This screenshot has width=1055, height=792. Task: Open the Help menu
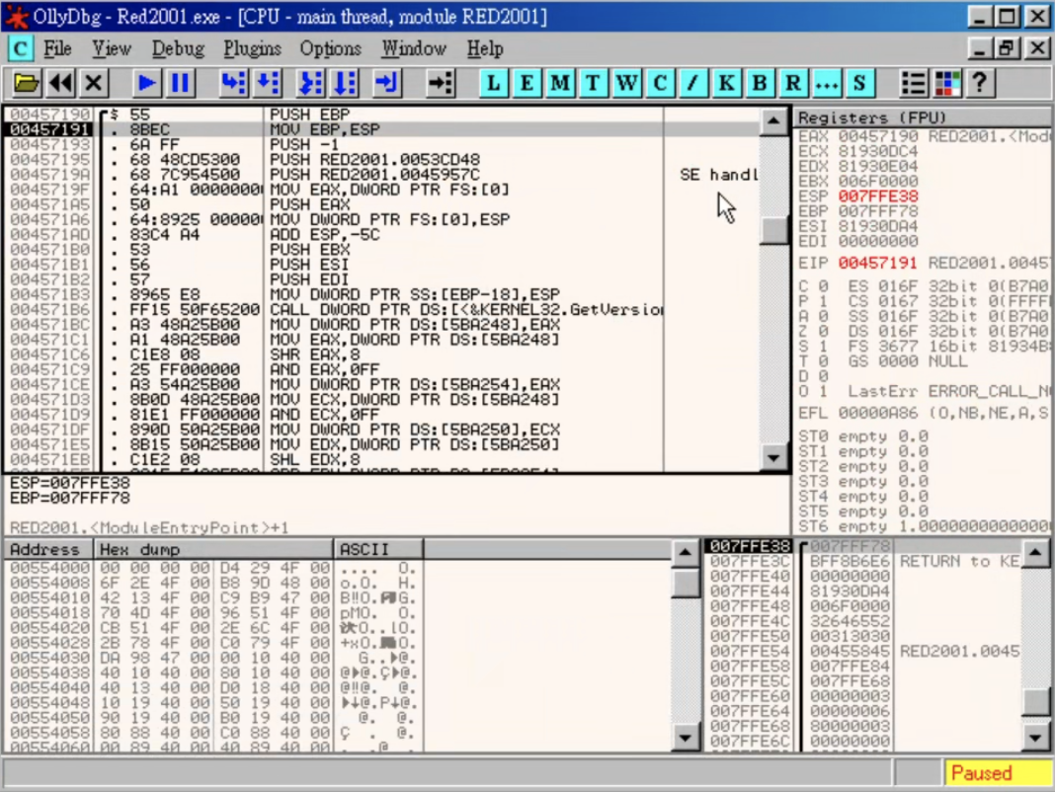pyautogui.click(x=485, y=48)
